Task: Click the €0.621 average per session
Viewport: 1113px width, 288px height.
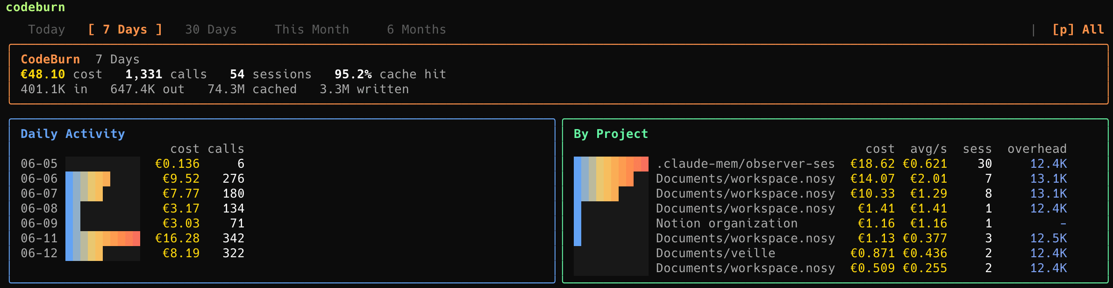Action: (x=925, y=164)
